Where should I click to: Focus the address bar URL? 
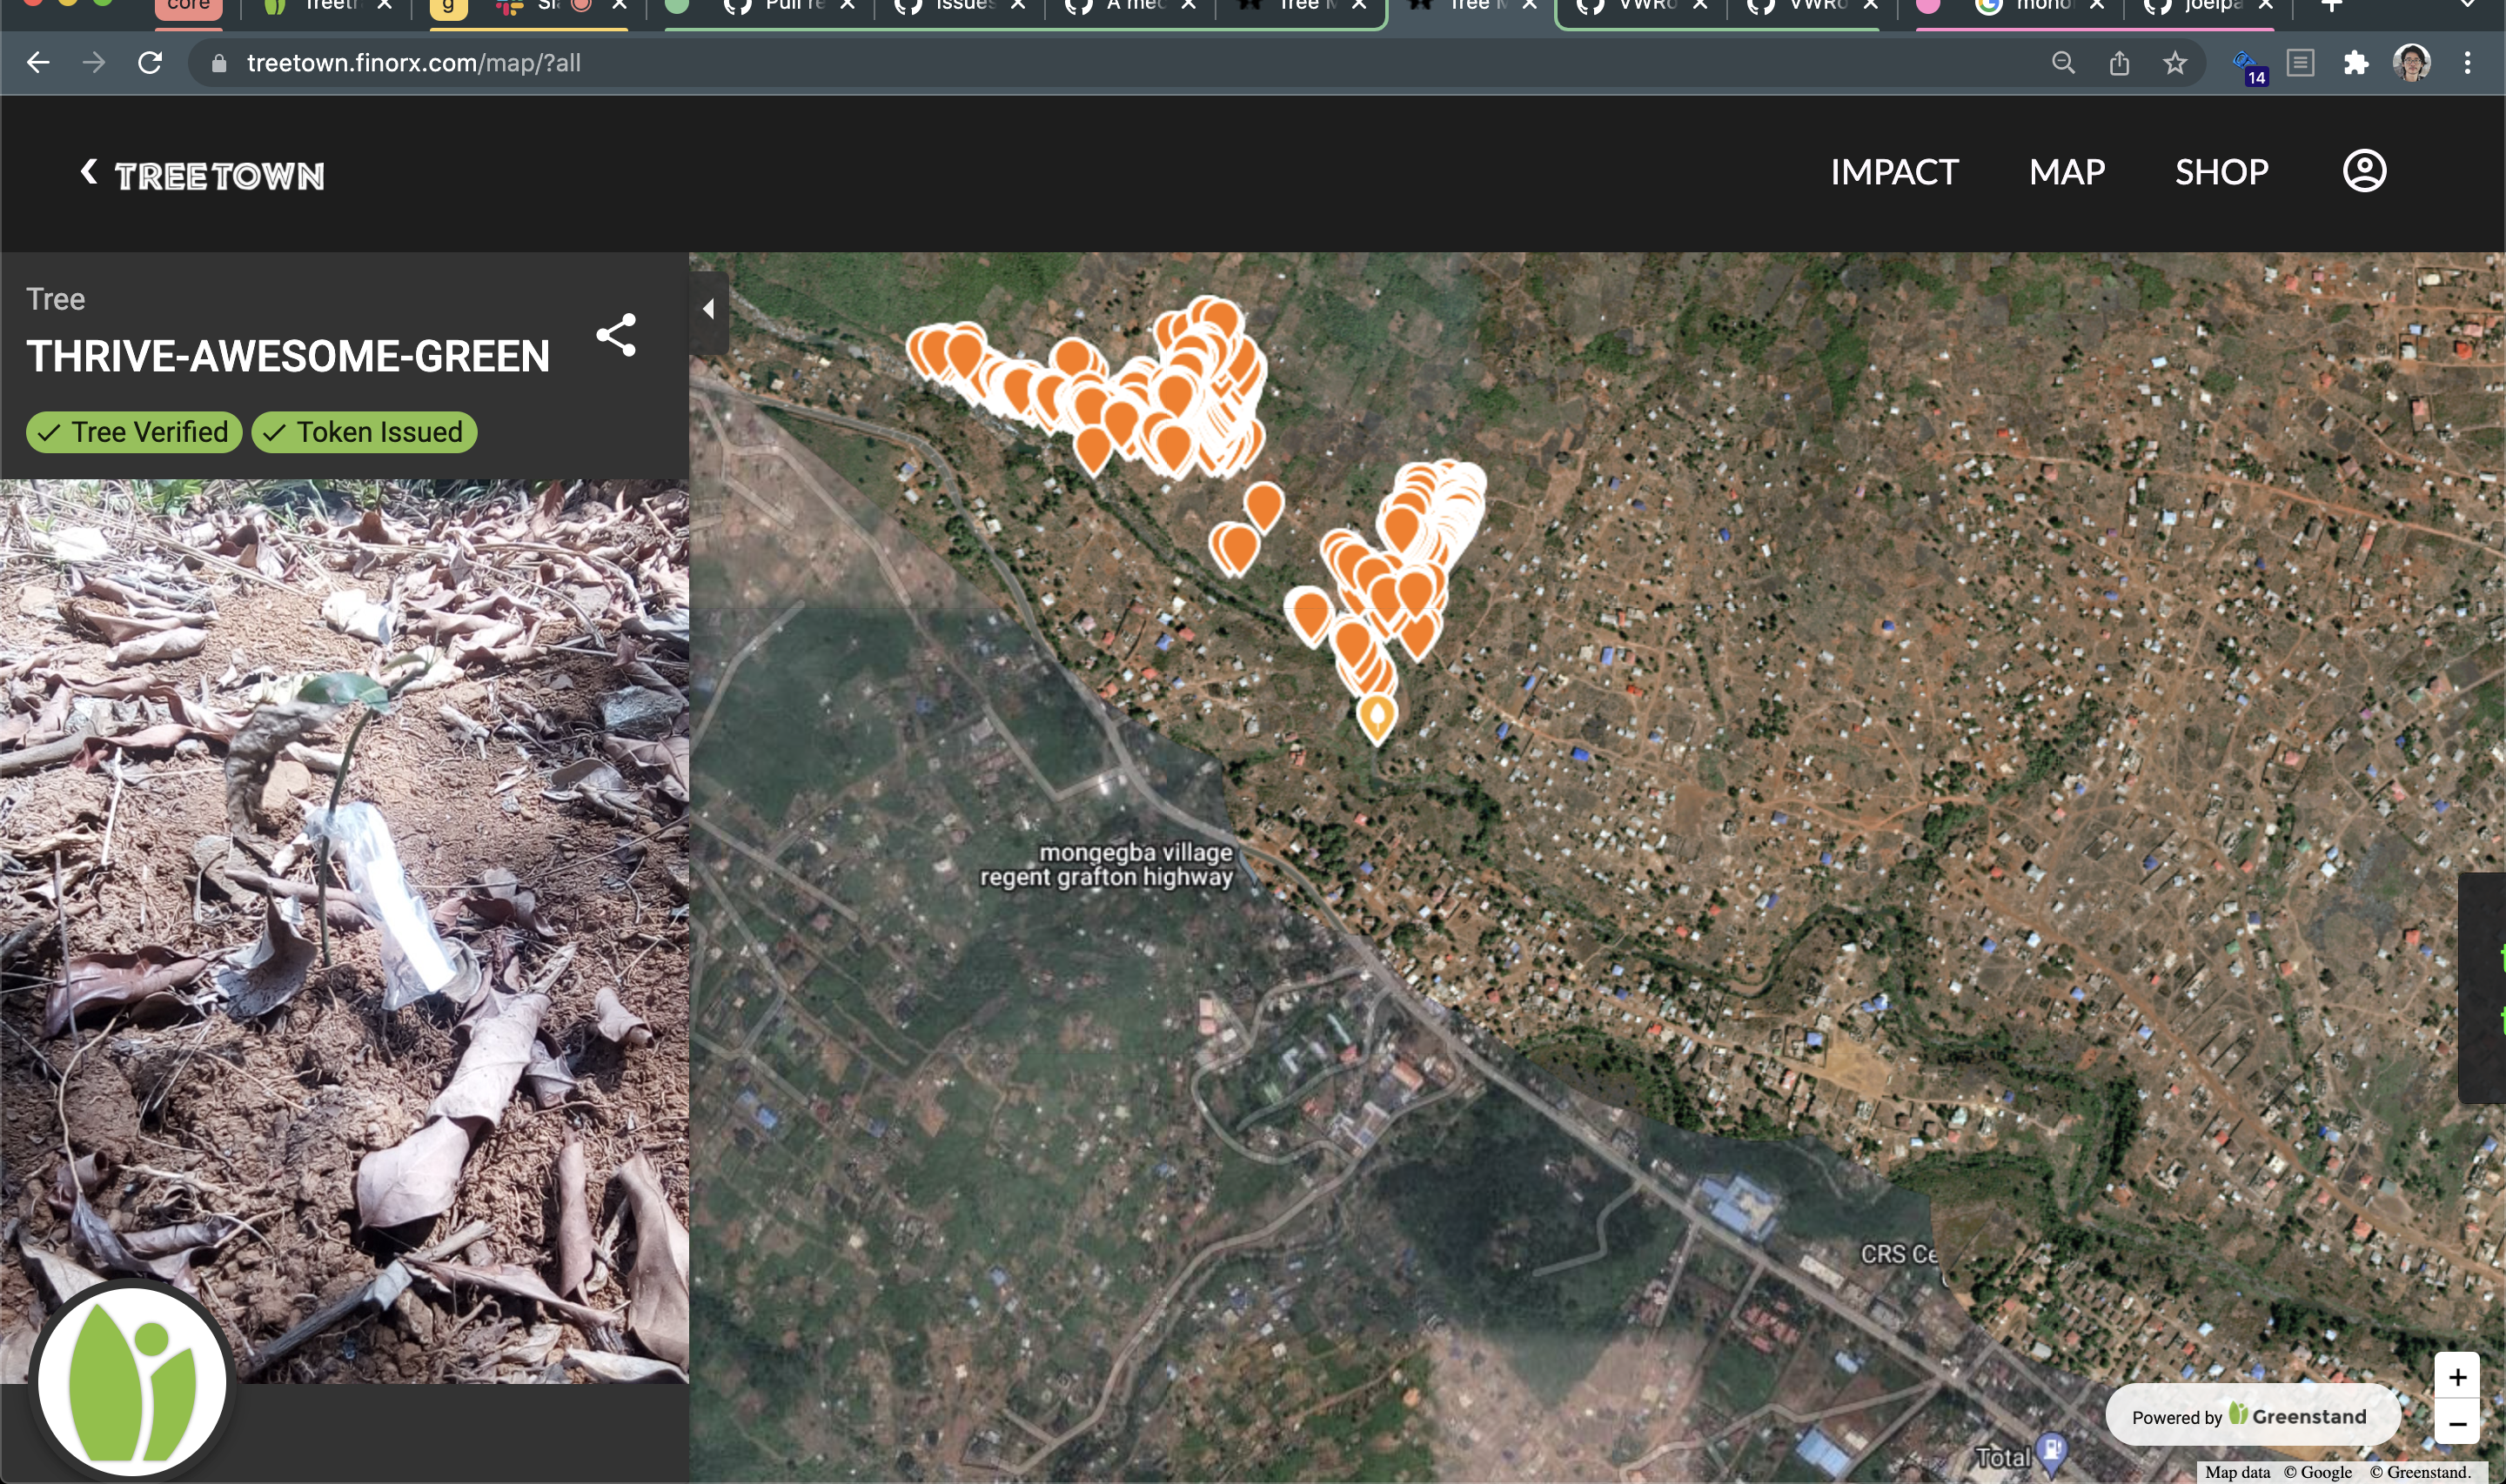click(x=413, y=63)
